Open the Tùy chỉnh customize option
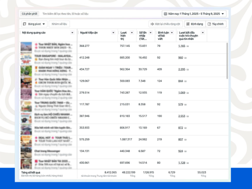Screen dimensions: 252x189 pos(216,24)
